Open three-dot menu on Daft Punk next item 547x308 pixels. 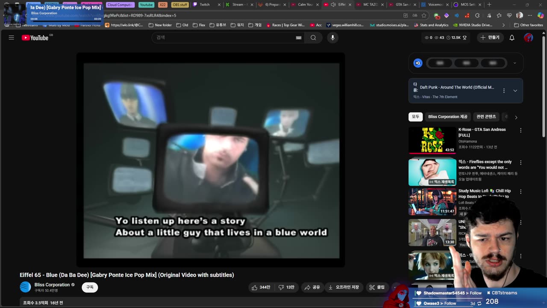click(504, 91)
